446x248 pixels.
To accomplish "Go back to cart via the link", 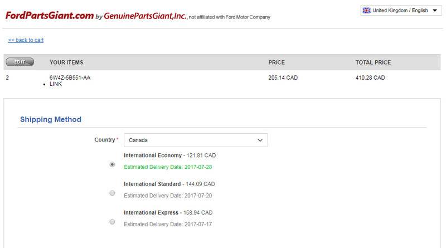I will (x=26, y=40).
